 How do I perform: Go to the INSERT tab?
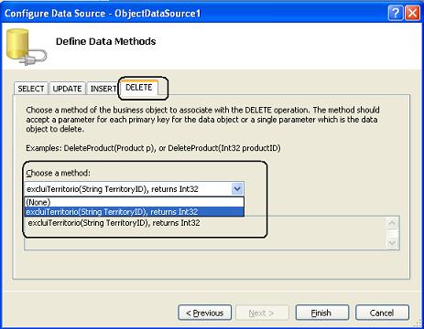103,89
